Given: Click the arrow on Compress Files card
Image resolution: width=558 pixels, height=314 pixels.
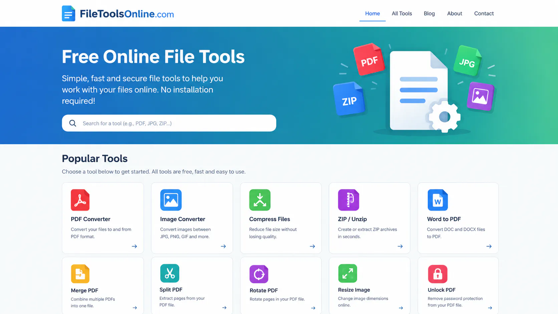Looking at the screenshot, I should point(312,246).
